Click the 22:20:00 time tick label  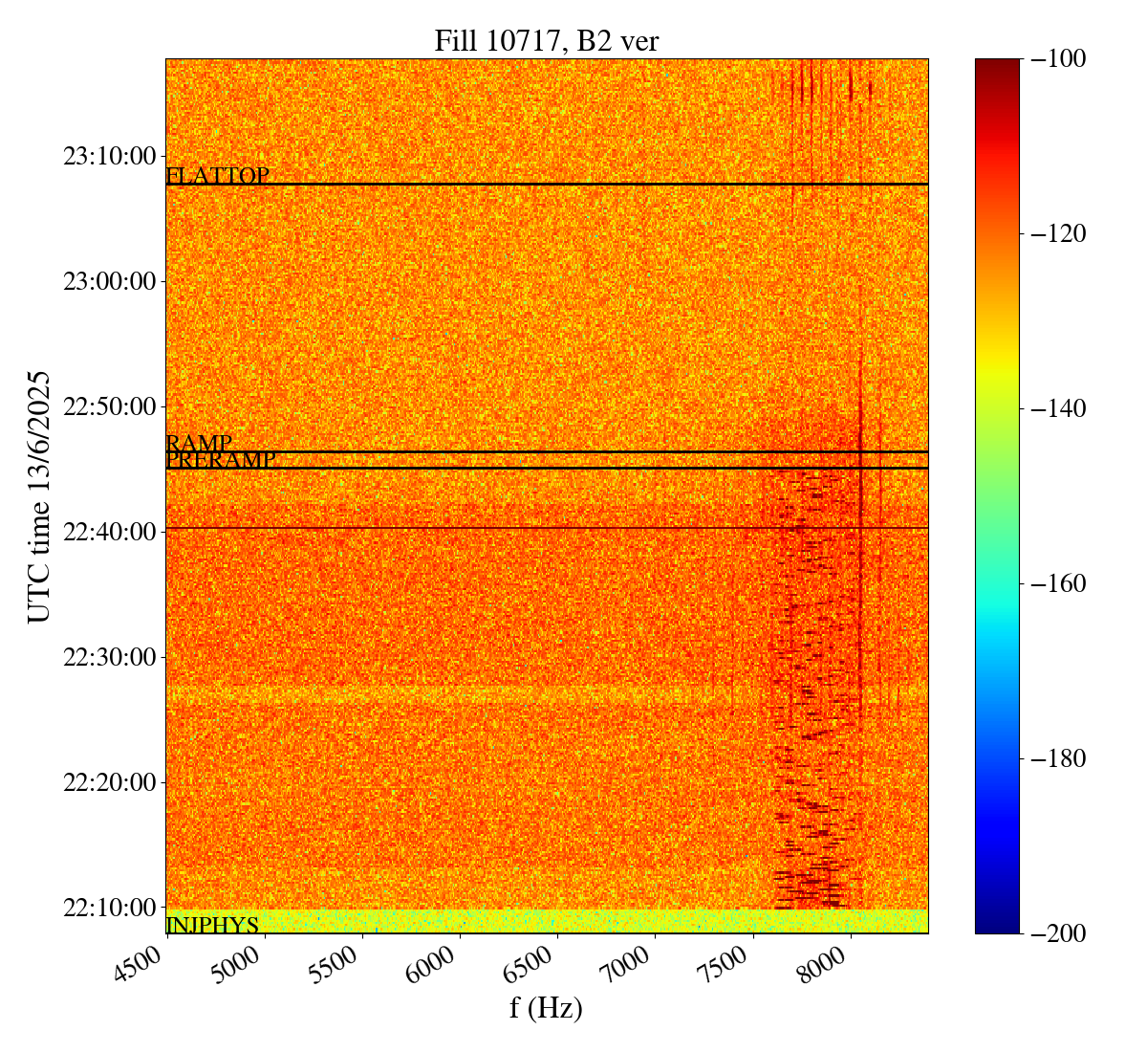point(109,781)
